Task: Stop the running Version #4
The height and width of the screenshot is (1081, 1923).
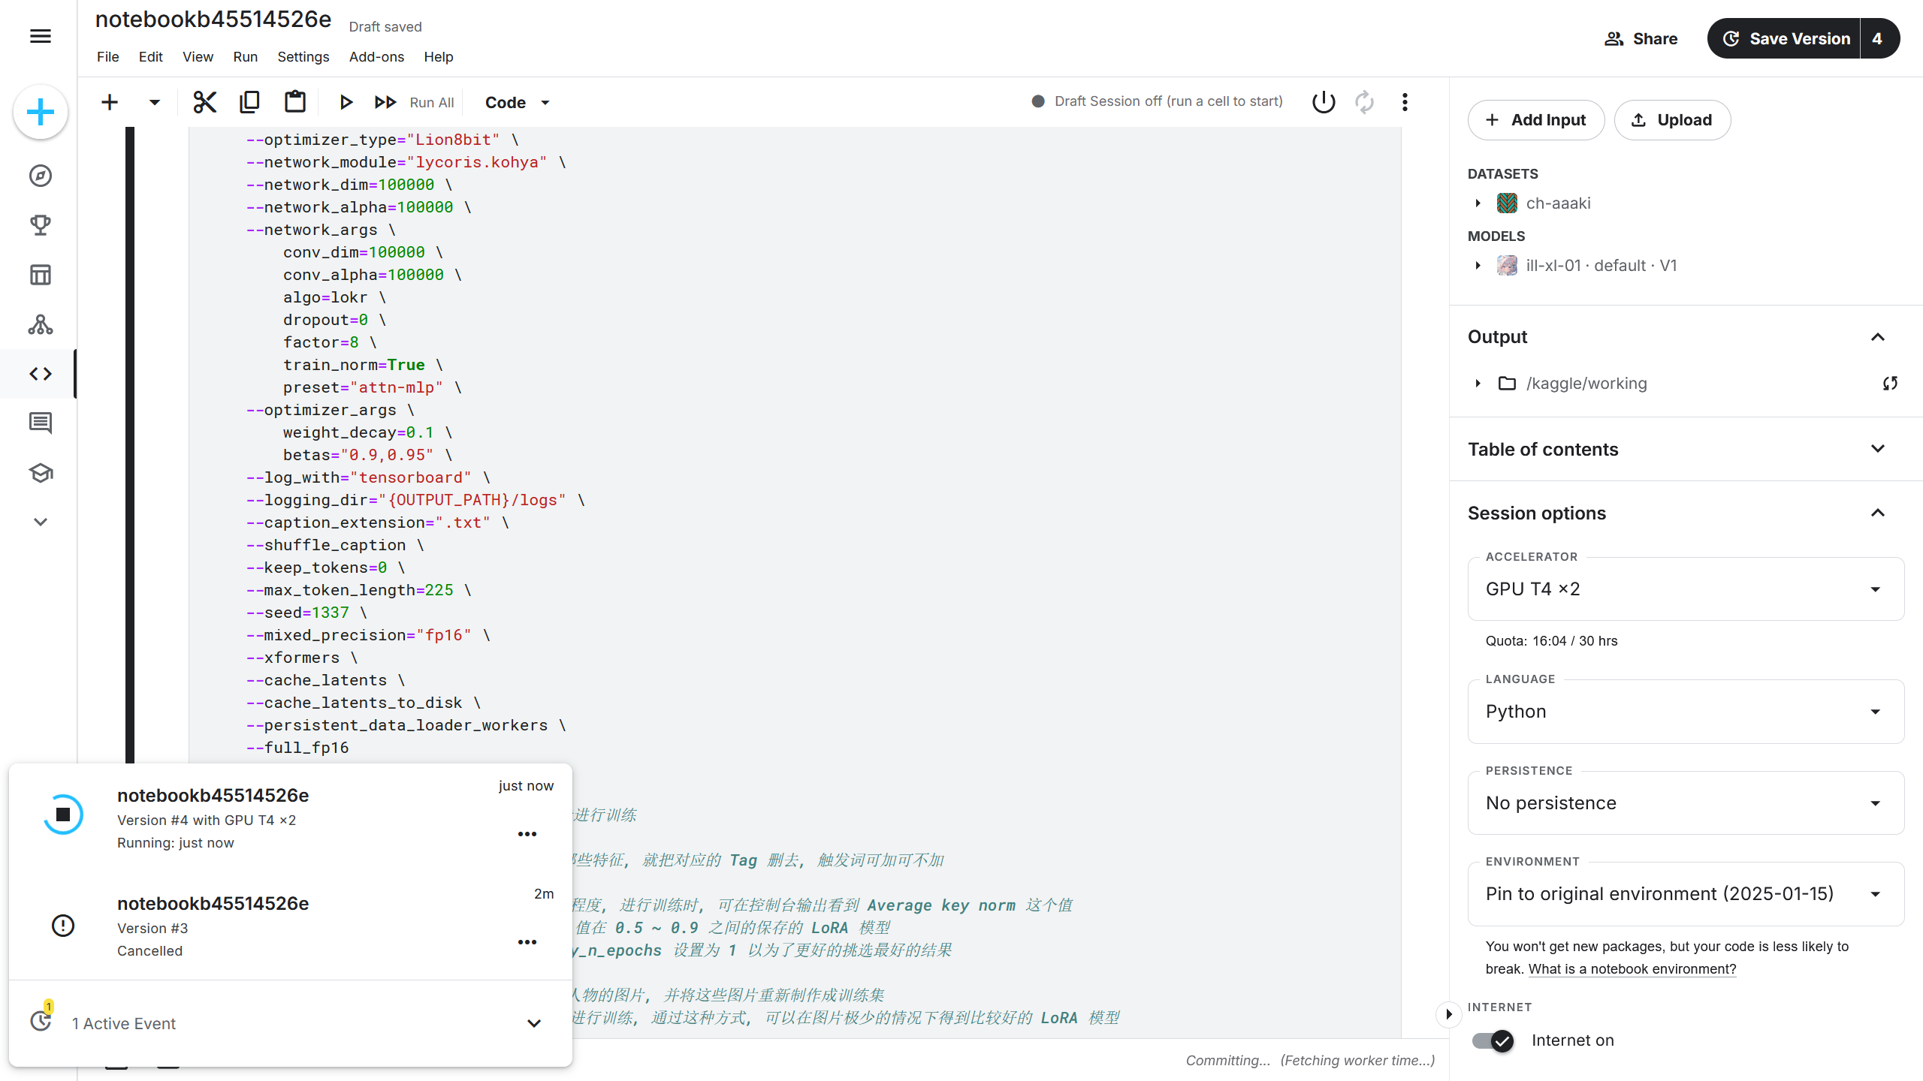Action: click(63, 813)
